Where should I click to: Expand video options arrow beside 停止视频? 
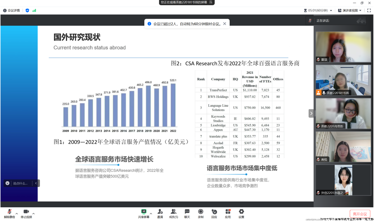(34, 213)
